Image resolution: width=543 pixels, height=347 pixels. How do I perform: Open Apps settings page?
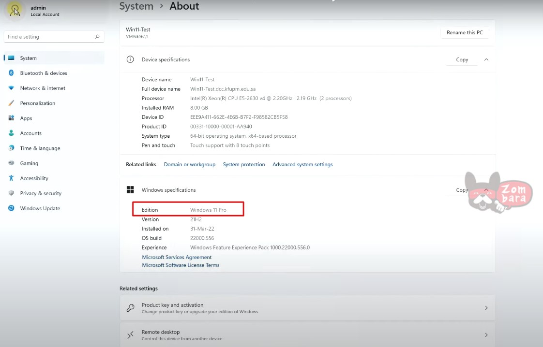[54, 118]
